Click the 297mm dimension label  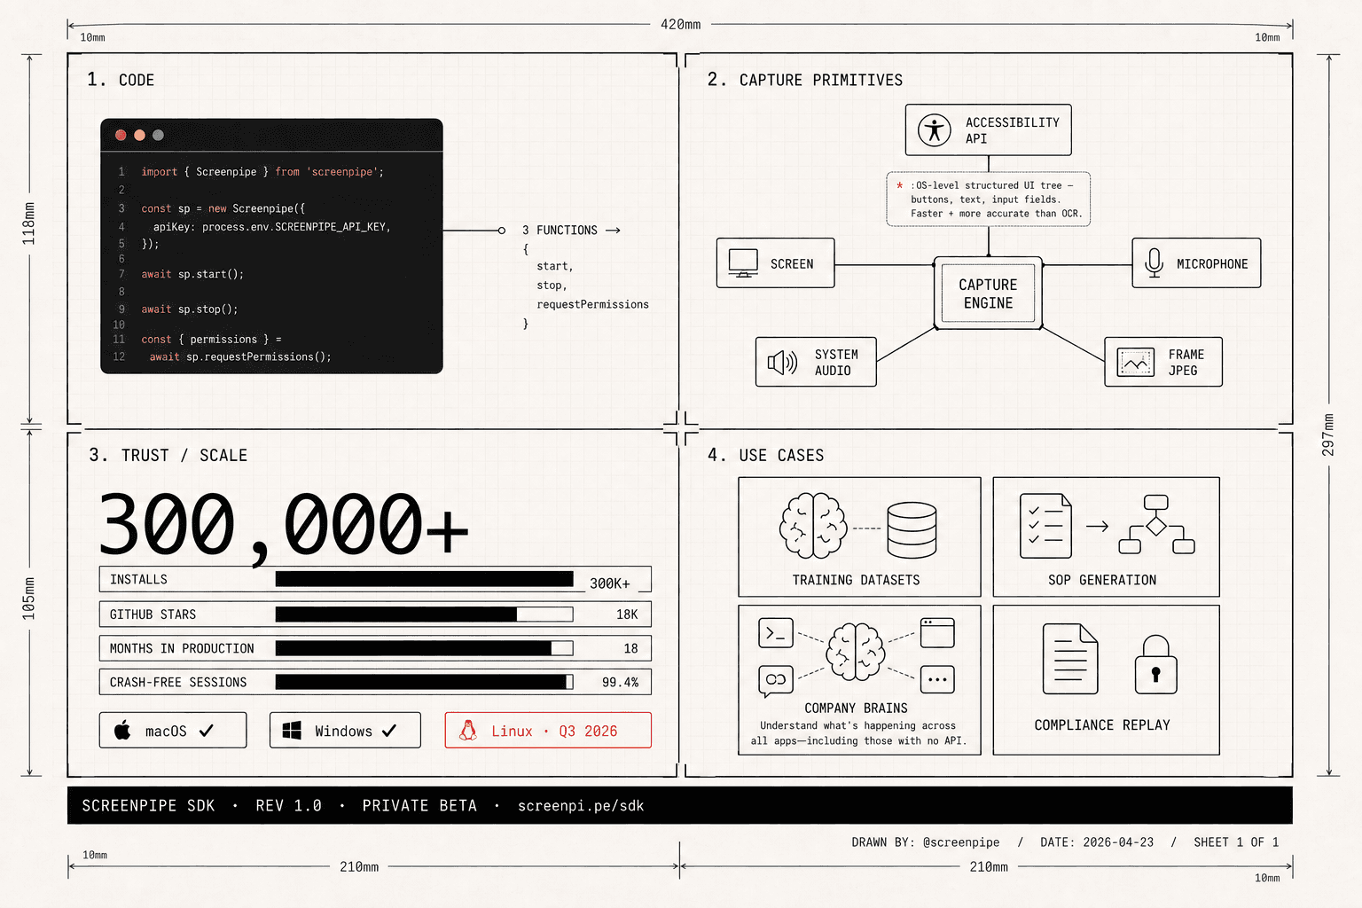(1327, 434)
